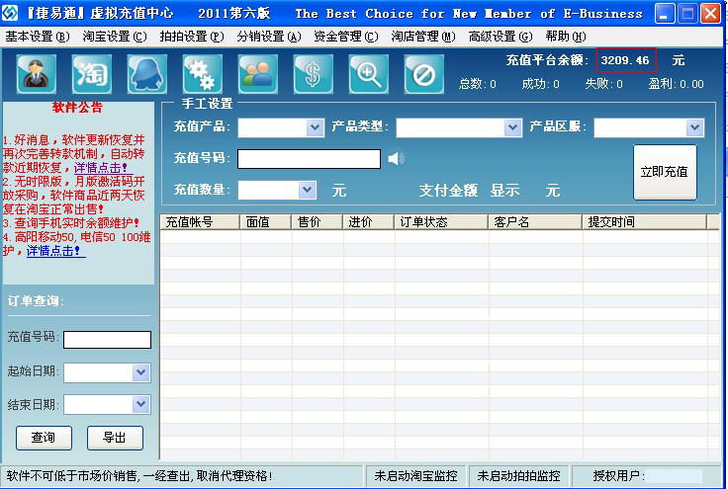Click the 订单状态 column header
This screenshot has height=489, width=728.
(x=441, y=222)
